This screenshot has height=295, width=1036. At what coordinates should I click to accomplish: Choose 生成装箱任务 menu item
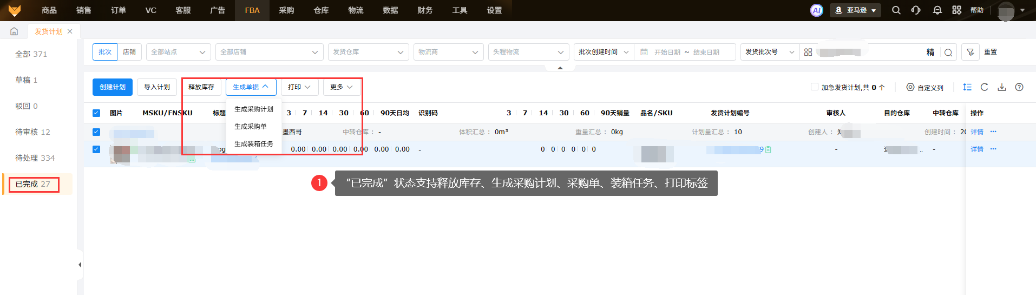(x=254, y=144)
